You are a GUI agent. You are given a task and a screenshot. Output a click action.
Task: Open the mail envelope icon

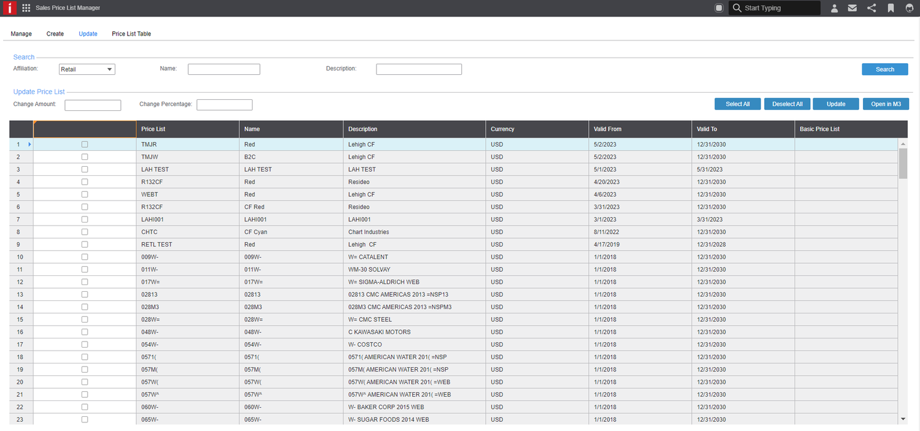tap(853, 8)
